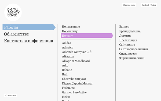Open Adwatch New year Gift project

[x=77, y=52]
